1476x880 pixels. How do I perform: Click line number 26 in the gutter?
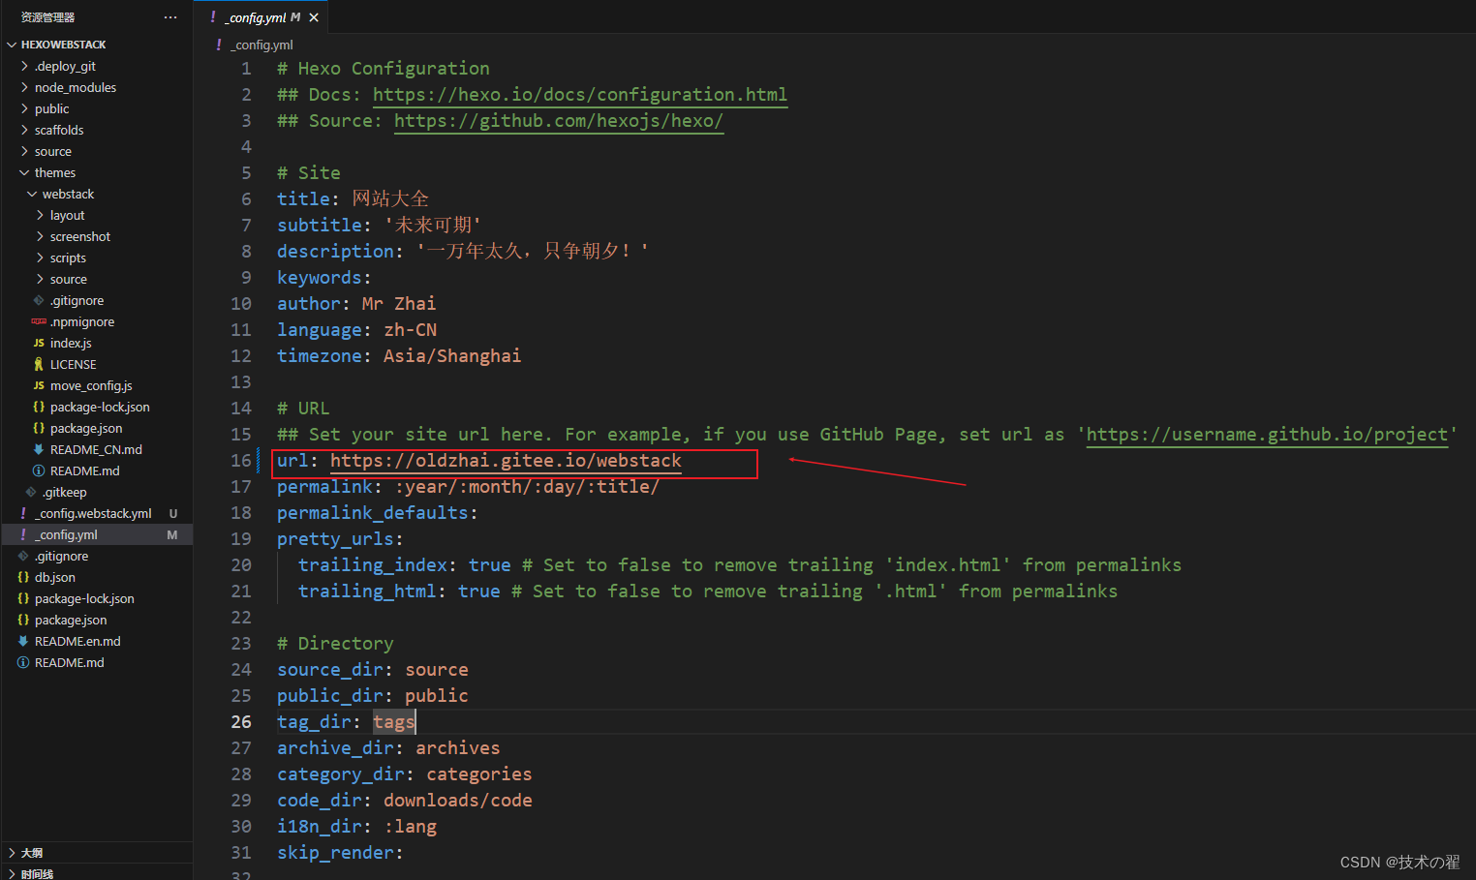pyautogui.click(x=241, y=721)
